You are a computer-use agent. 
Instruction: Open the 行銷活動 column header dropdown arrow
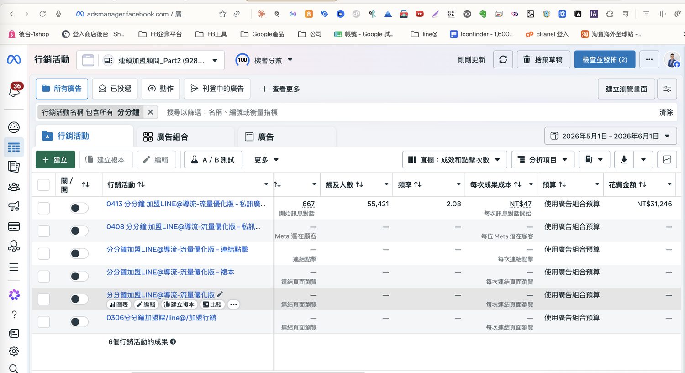[266, 184]
